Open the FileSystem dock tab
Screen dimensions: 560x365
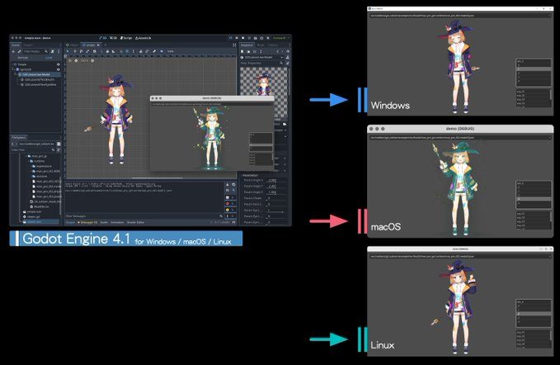pos(19,137)
